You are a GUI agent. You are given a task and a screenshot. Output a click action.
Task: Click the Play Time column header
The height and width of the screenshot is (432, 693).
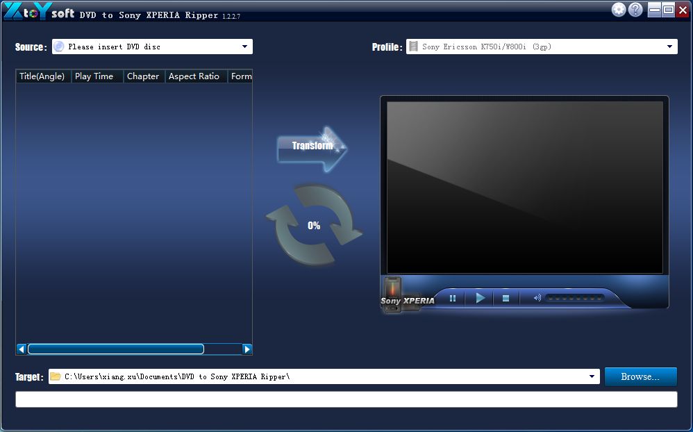(97, 76)
